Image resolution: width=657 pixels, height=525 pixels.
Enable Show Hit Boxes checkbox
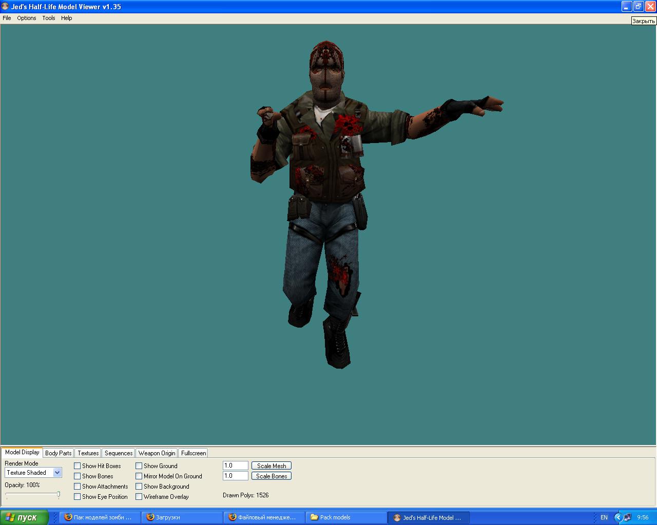pos(78,466)
